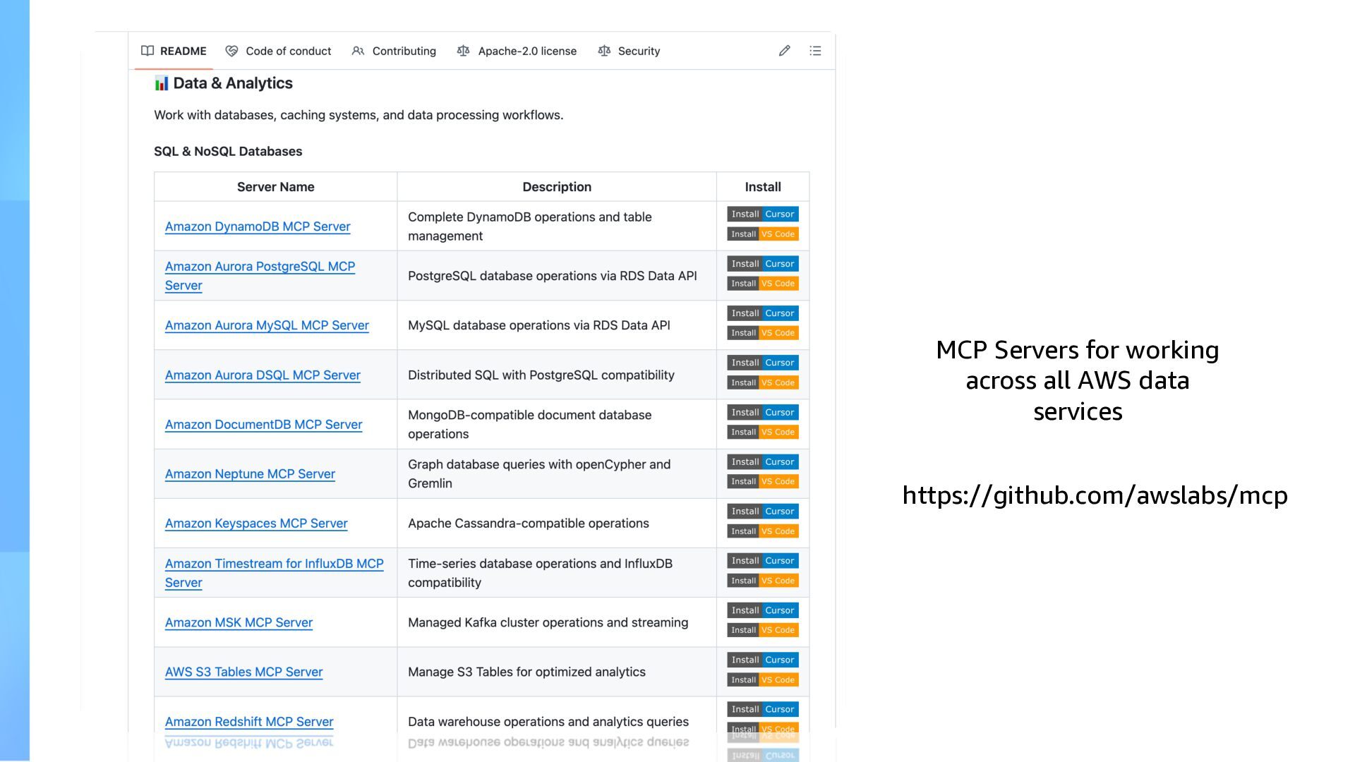Click the Contributing people icon
This screenshot has width=1355, height=762.
coord(358,51)
